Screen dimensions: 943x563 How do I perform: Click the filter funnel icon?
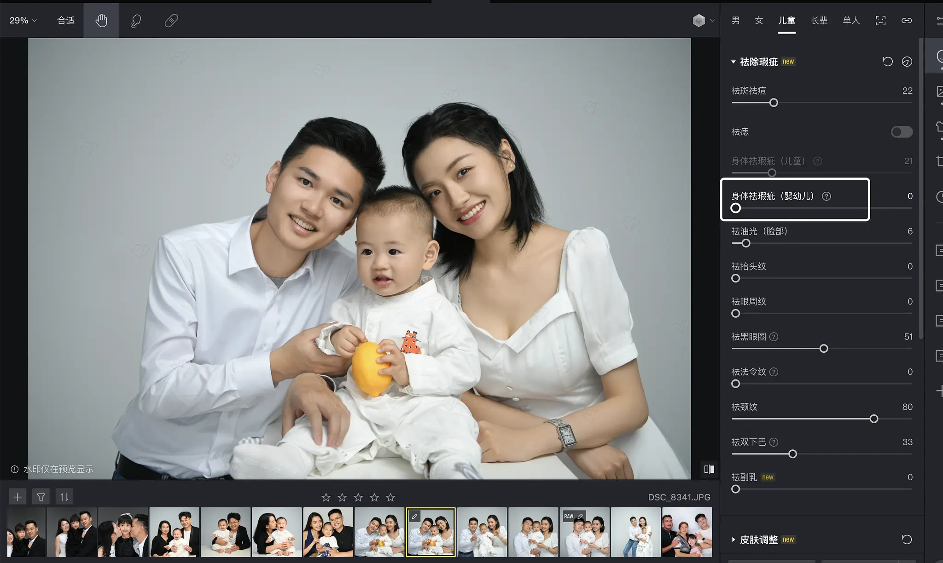tap(41, 497)
